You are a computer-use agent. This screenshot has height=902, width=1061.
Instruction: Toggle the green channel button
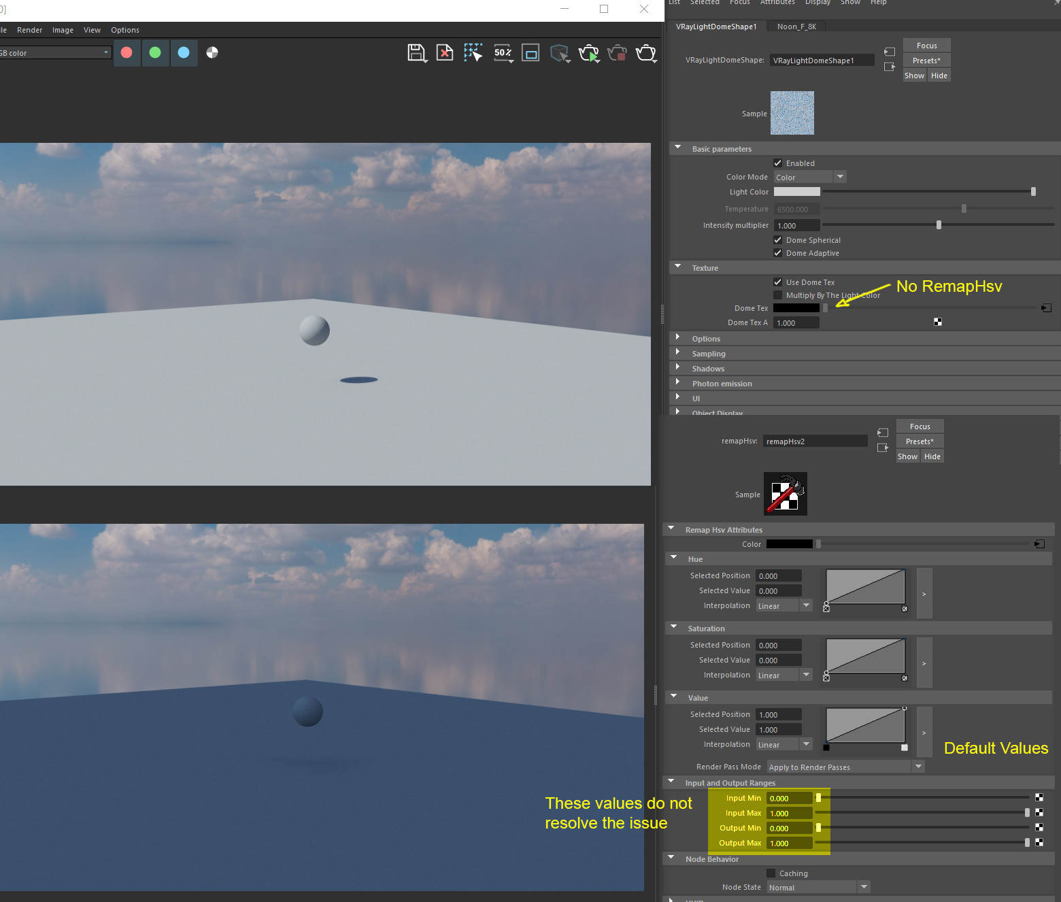(x=155, y=52)
